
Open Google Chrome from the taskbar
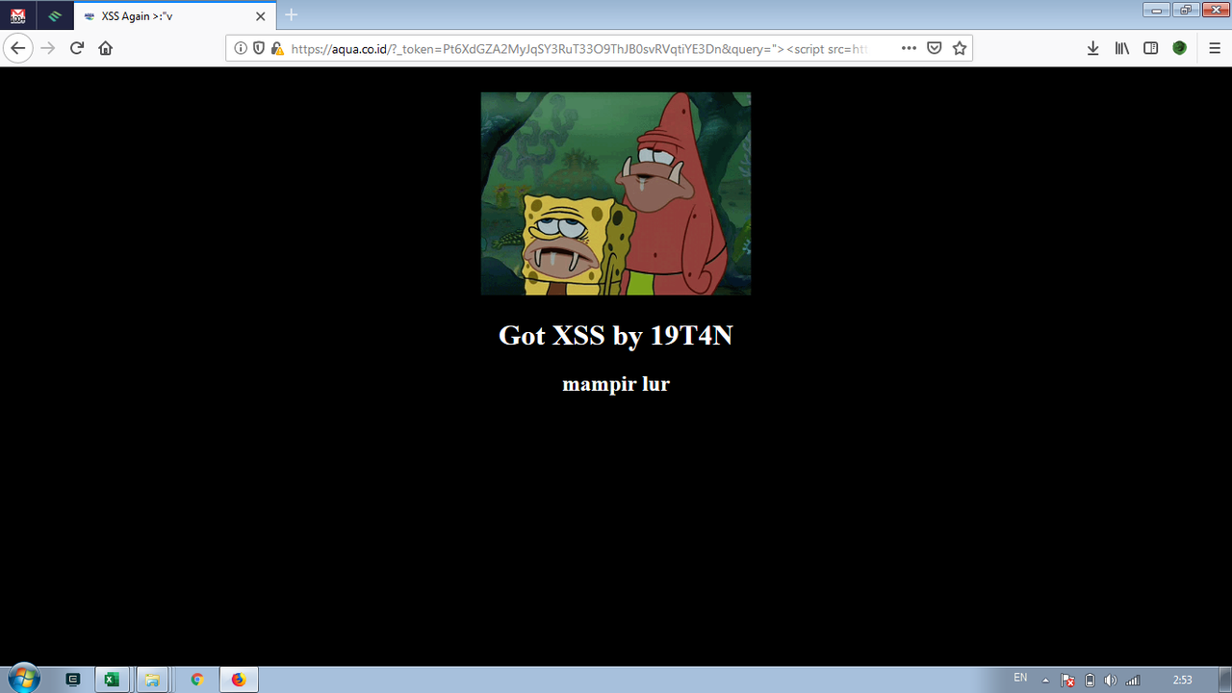pyautogui.click(x=197, y=680)
